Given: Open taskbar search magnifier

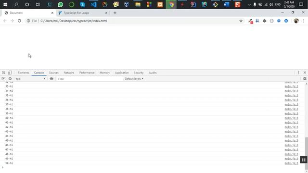Looking at the screenshot, I should pyautogui.click(x=16, y=4).
